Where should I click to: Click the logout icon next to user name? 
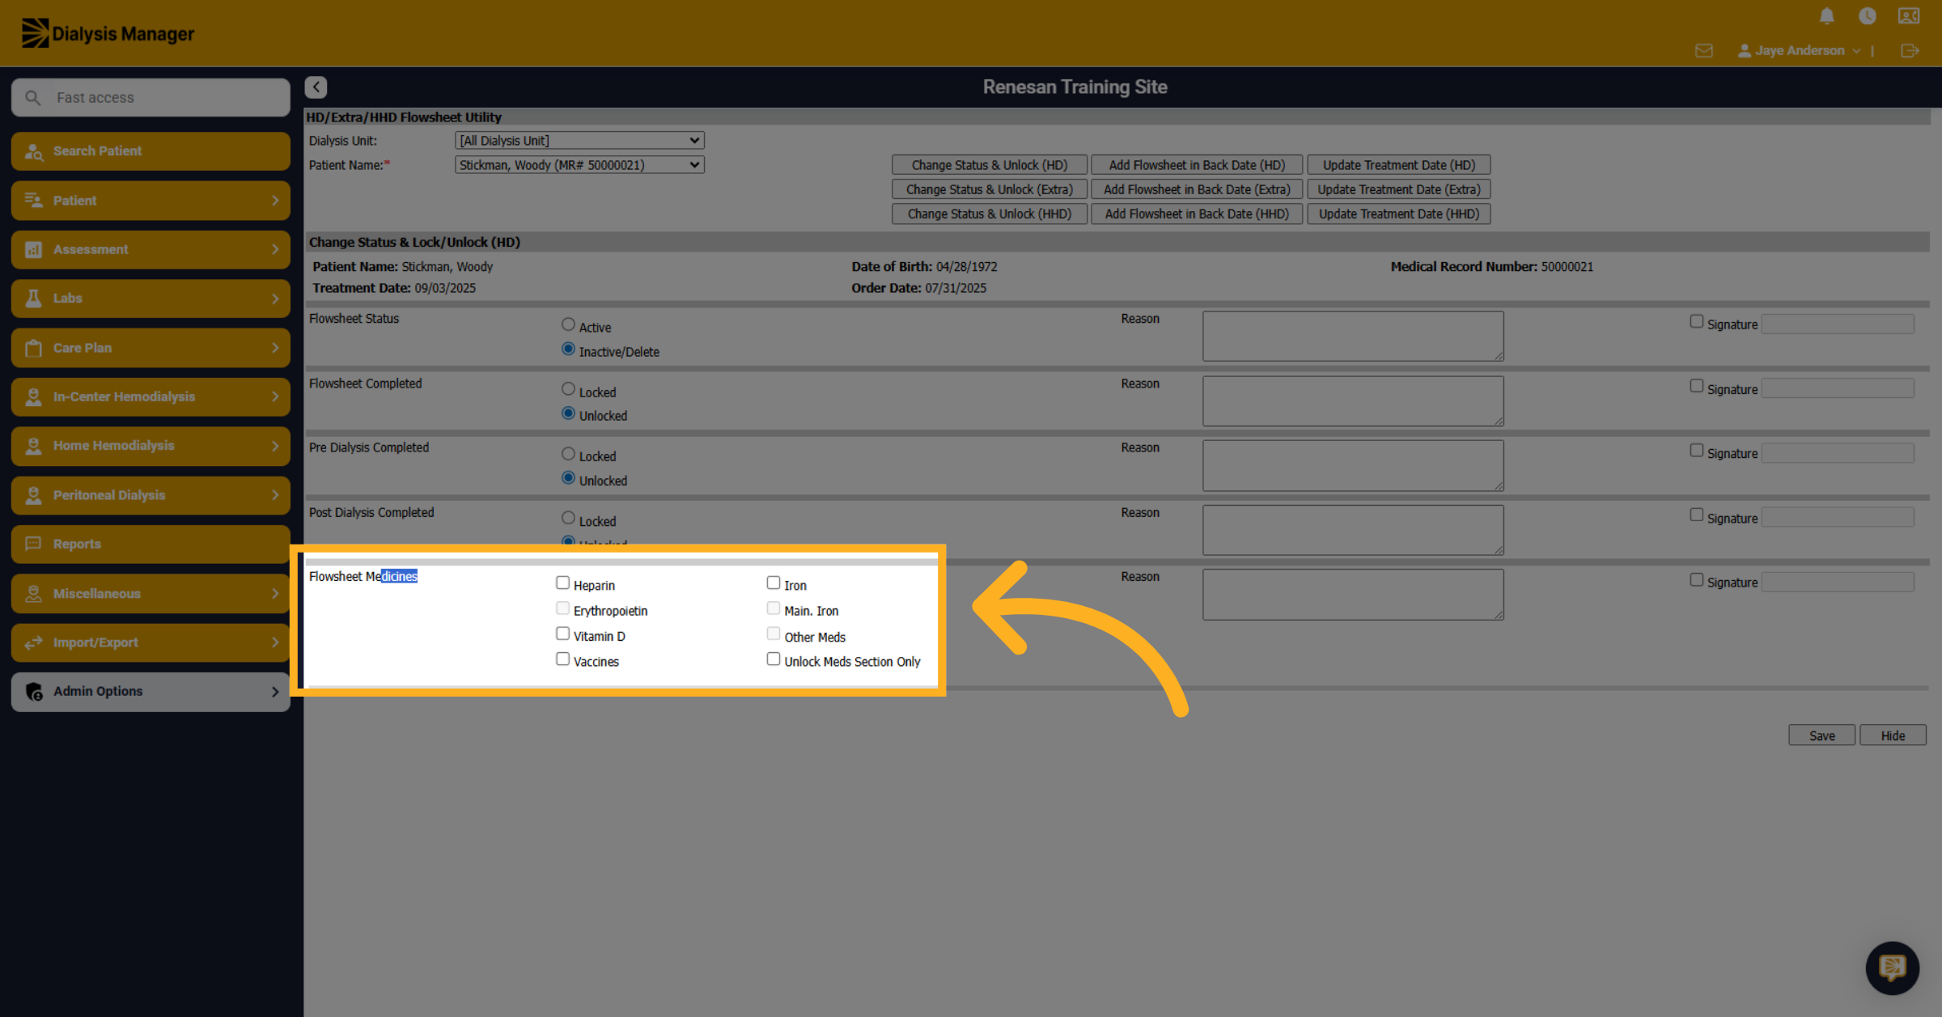pyautogui.click(x=1910, y=51)
